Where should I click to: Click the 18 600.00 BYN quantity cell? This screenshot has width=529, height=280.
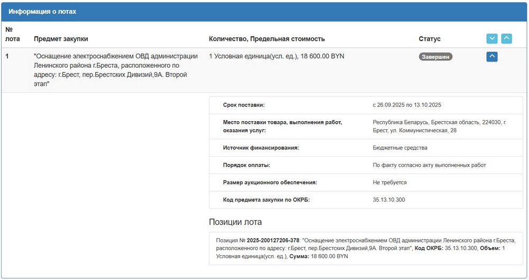(x=276, y=56)
